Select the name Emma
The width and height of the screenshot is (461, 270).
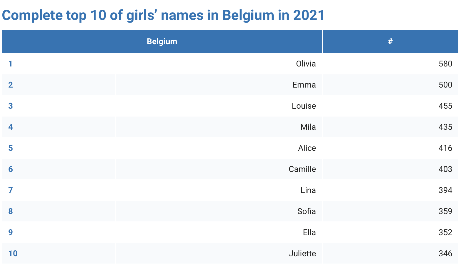304,85
